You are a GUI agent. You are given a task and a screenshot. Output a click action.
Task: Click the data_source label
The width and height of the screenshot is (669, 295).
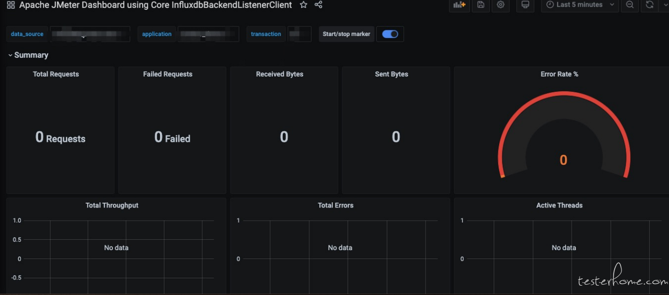point(27,34)
